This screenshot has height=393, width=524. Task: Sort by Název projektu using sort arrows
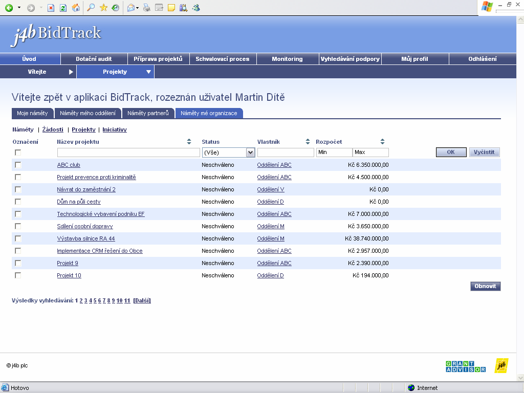coord(189,142)
